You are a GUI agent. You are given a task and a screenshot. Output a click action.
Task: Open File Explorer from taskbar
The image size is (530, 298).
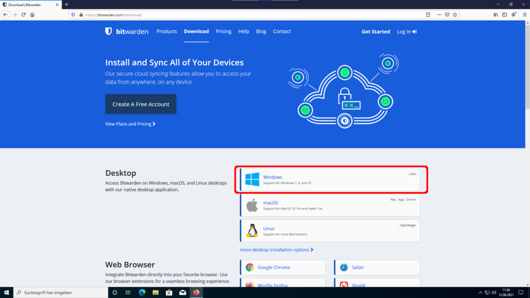(155, 293)
